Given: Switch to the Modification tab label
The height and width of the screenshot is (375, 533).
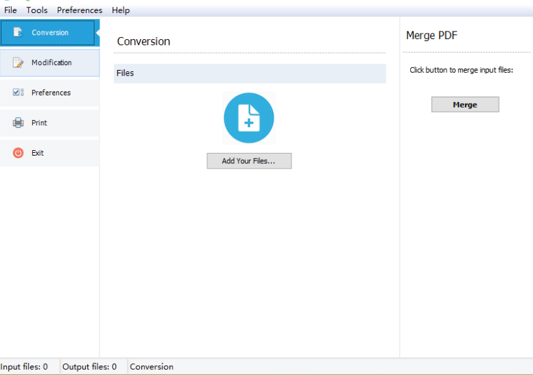Looking at the screenshot, I should (51, 62).
